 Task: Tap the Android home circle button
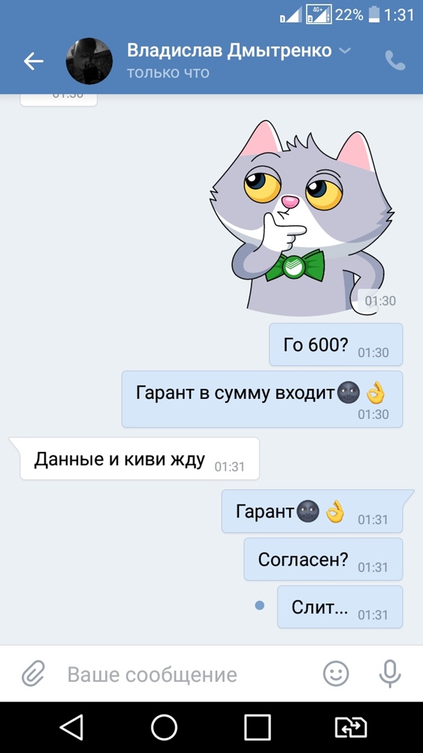coord(164,727)
